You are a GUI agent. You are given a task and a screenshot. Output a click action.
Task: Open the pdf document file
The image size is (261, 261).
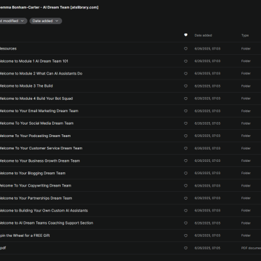click(3, 248)
